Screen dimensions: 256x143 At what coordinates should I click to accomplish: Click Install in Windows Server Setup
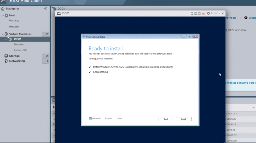pyautogui.click(x=183, y=119)
